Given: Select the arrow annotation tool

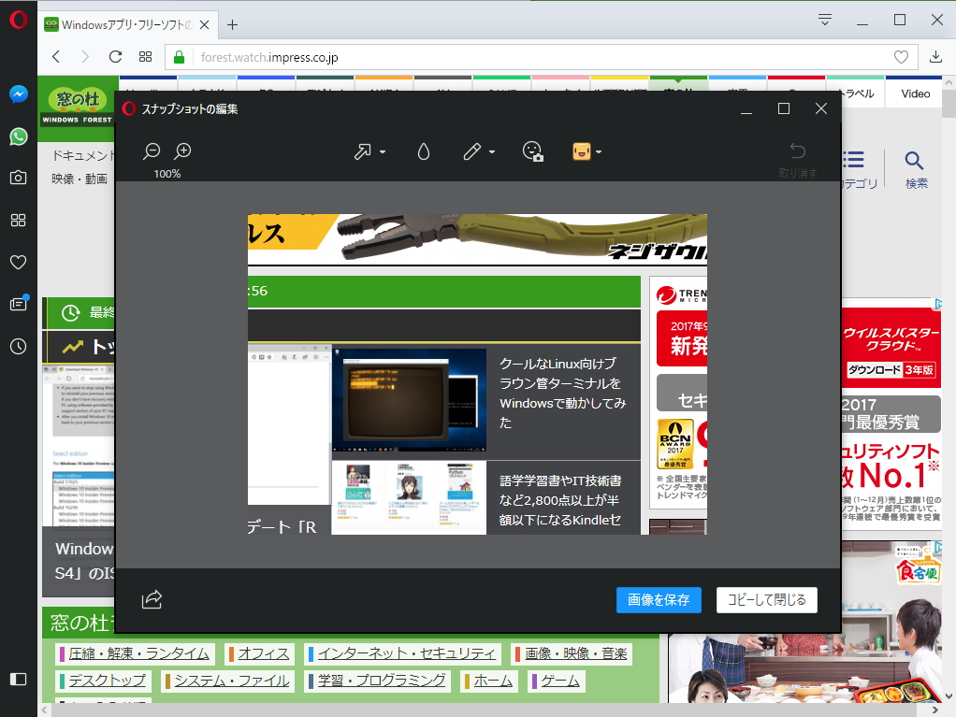Looking at the screenshot, I should click(364, 151).
